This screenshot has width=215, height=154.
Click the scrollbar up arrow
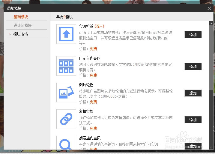(211, 23)
